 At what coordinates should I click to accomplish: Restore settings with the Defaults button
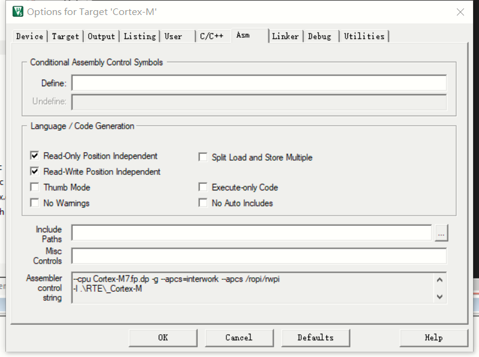pyautogui.click(x=316, y=338)
